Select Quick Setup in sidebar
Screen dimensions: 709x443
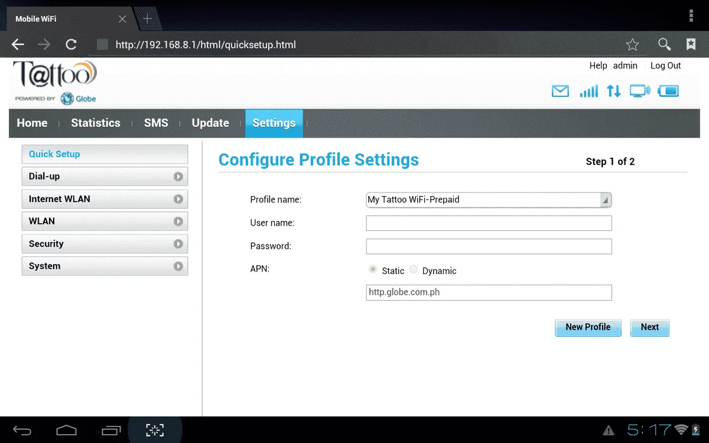tap(105, 154)
